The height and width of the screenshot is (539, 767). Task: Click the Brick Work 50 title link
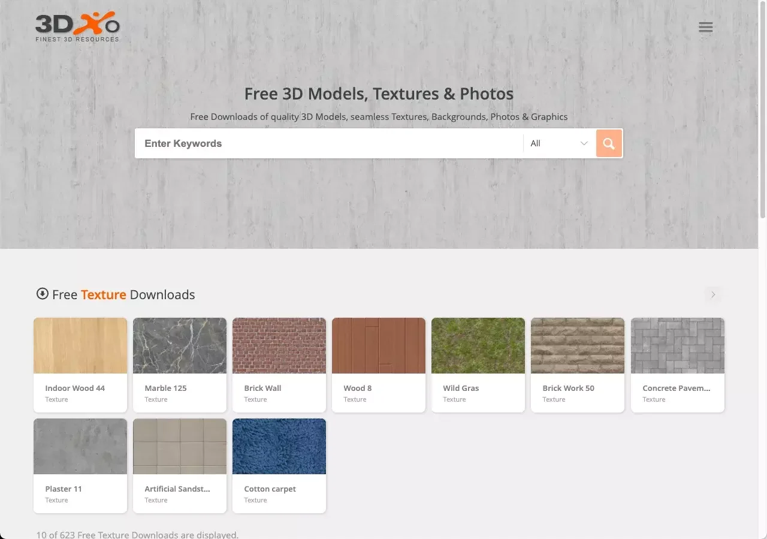pyautogui.click(x=568, y=388)
